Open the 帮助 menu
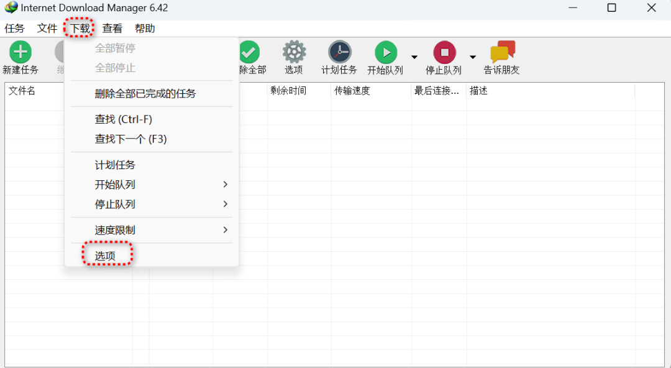This screenshot has height=368, width=671. pyautogui.click(x=145, y=28)
